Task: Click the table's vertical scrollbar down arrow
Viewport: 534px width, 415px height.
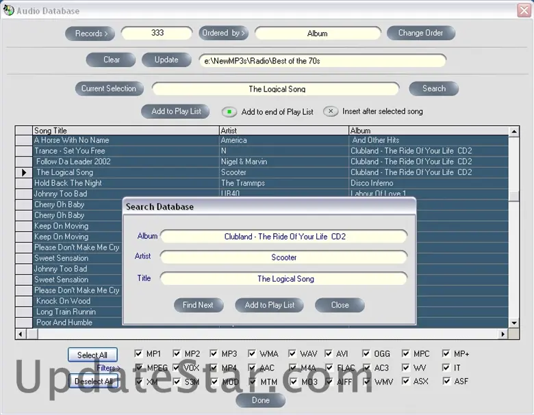Action: (514, 323)
